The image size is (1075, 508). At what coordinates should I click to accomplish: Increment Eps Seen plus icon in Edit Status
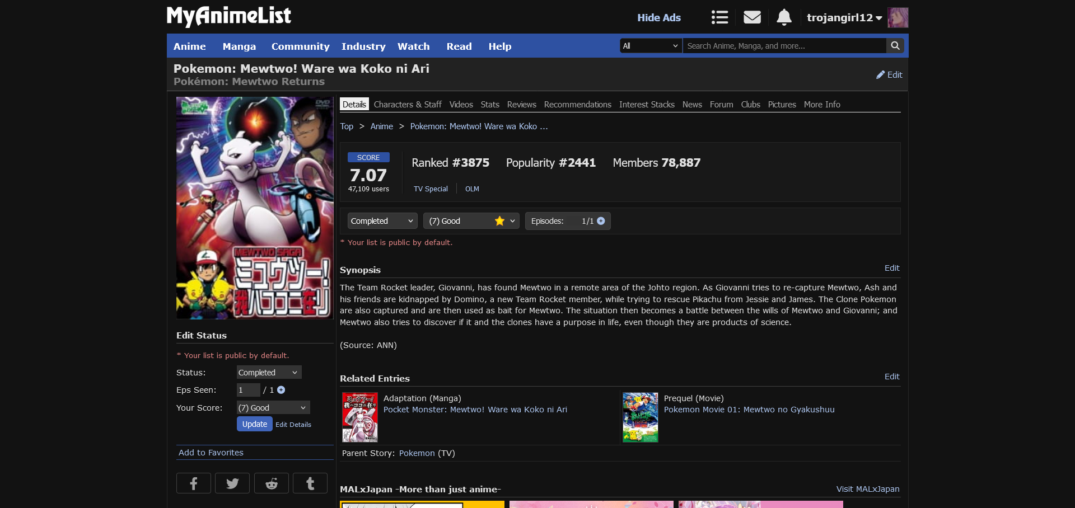click(281, 390)
